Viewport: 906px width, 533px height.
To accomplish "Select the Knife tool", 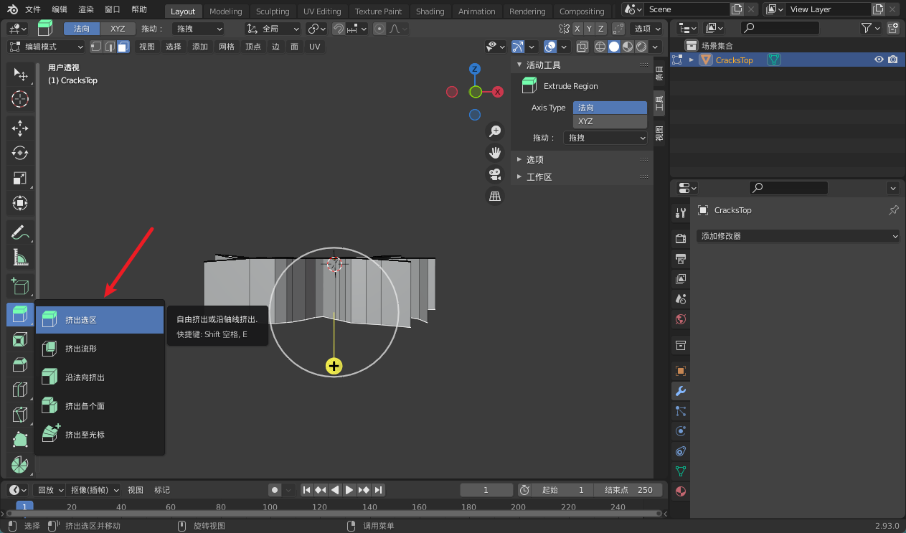I will [20, 415].
